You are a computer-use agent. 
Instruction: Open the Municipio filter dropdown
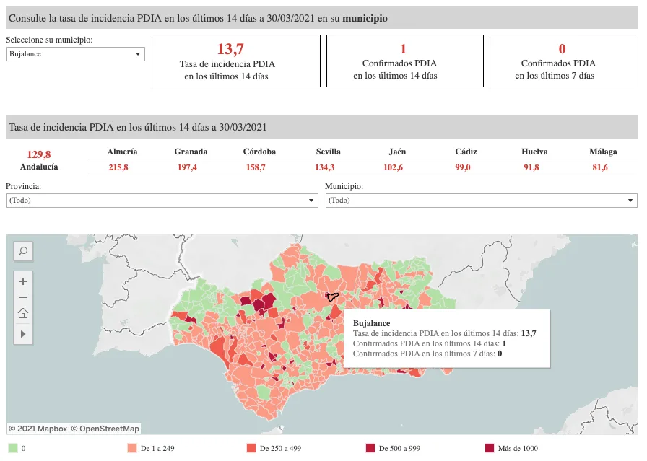[481, 201]
